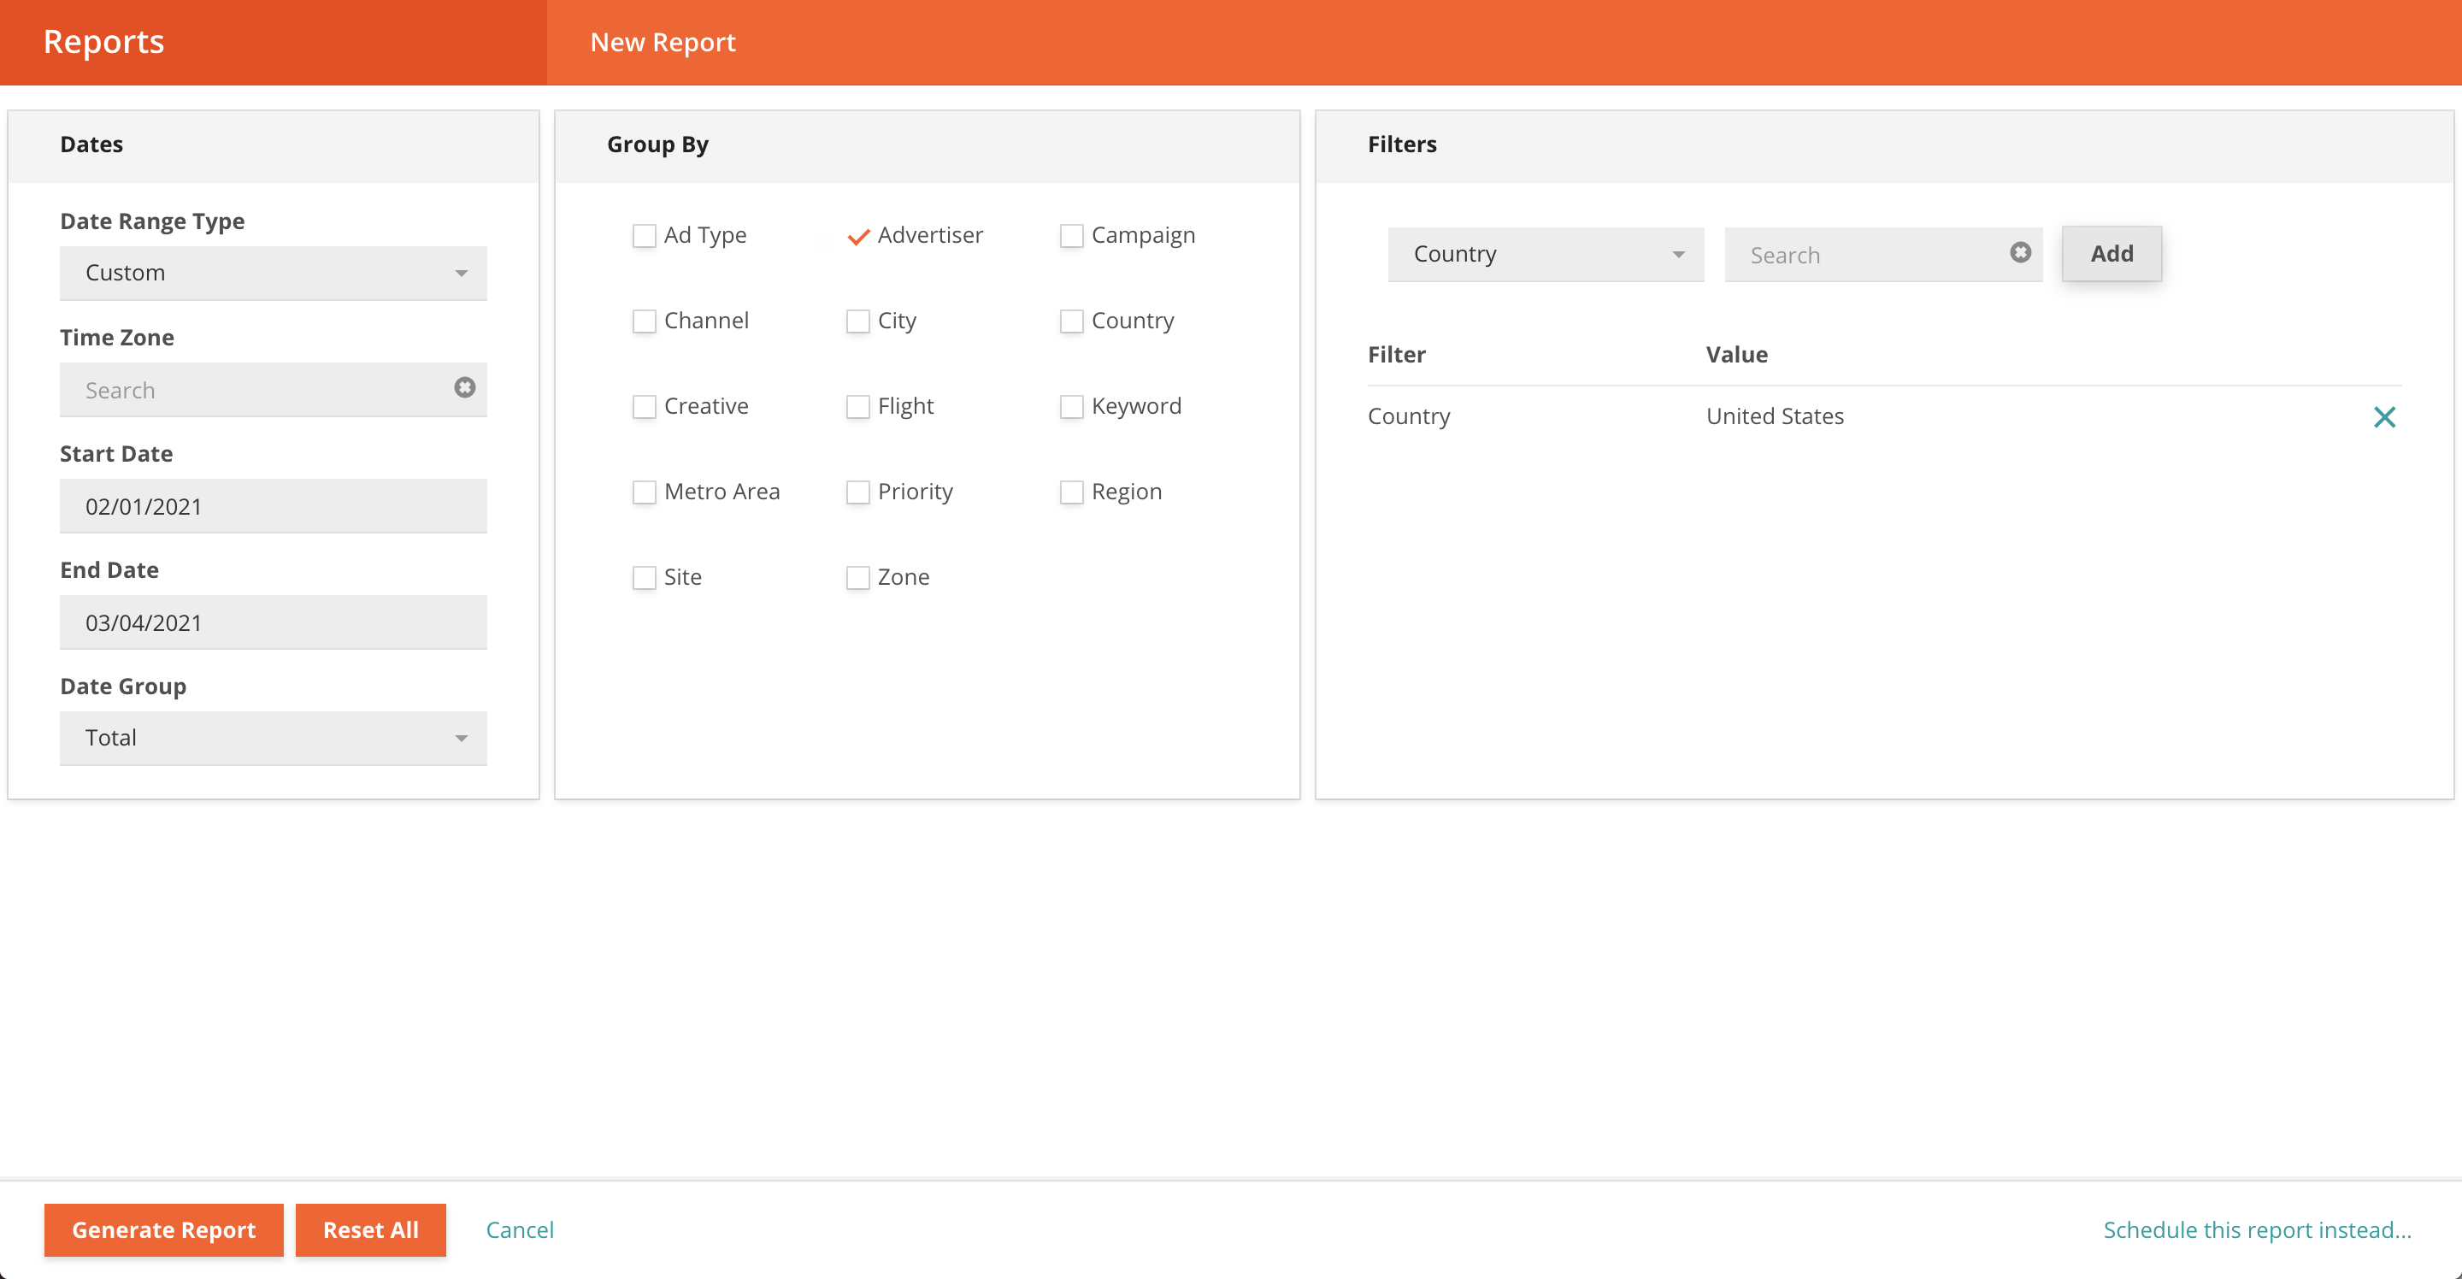Open the Country filter type dropdown
Viewport: 2462px width, 1279px height.
pos(1546,254)
